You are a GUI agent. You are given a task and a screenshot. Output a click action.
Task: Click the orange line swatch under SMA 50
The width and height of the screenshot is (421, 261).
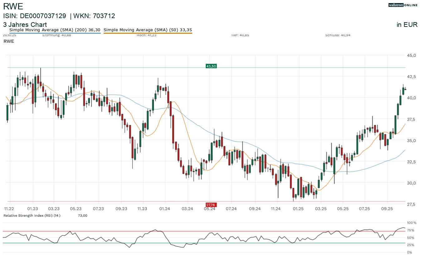click(148, 33)
